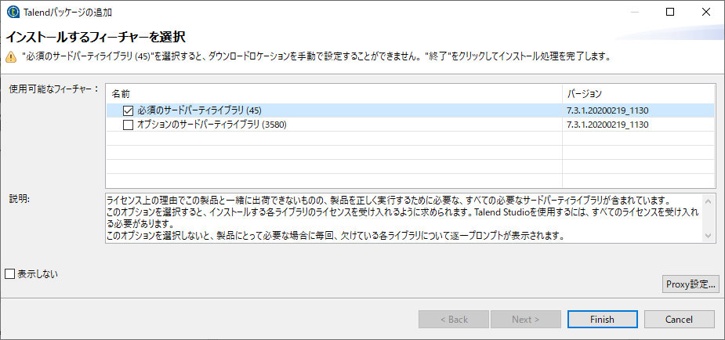Close the Talendパッケージの追加 dialog
The height and width of the screenshot is (340, 725).
point(706,13)
